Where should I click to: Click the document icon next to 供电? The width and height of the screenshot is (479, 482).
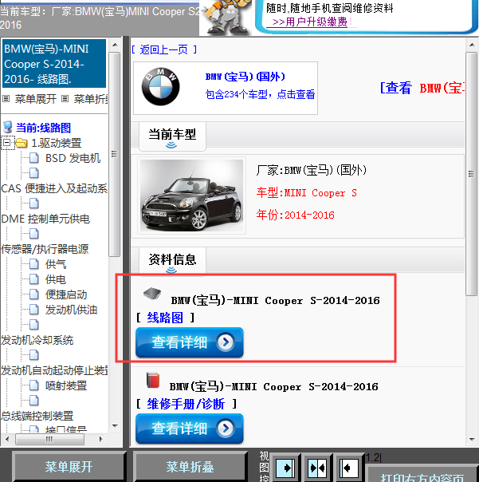tap(34, 279)
